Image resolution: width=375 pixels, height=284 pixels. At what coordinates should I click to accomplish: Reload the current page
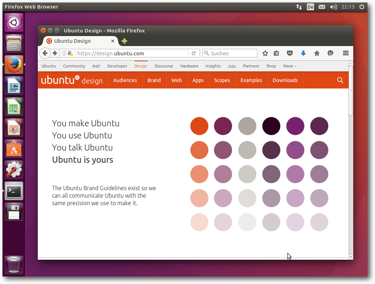194,53
